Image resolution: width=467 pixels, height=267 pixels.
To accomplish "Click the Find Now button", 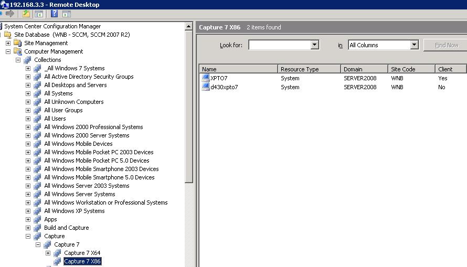I will (446, 45).
